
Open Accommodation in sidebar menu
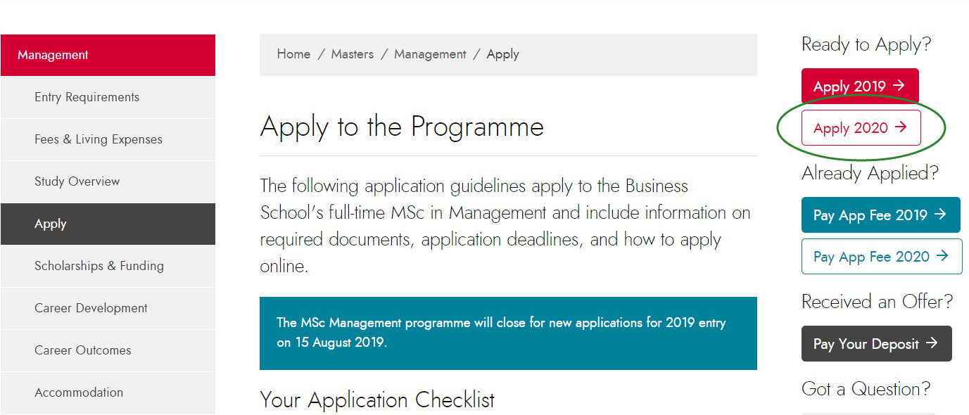coord(108,392)
